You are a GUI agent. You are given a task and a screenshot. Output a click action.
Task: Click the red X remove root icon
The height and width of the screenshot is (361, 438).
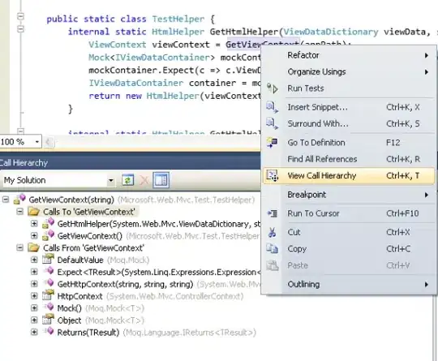pyautogui.click(x=144, y=180)
